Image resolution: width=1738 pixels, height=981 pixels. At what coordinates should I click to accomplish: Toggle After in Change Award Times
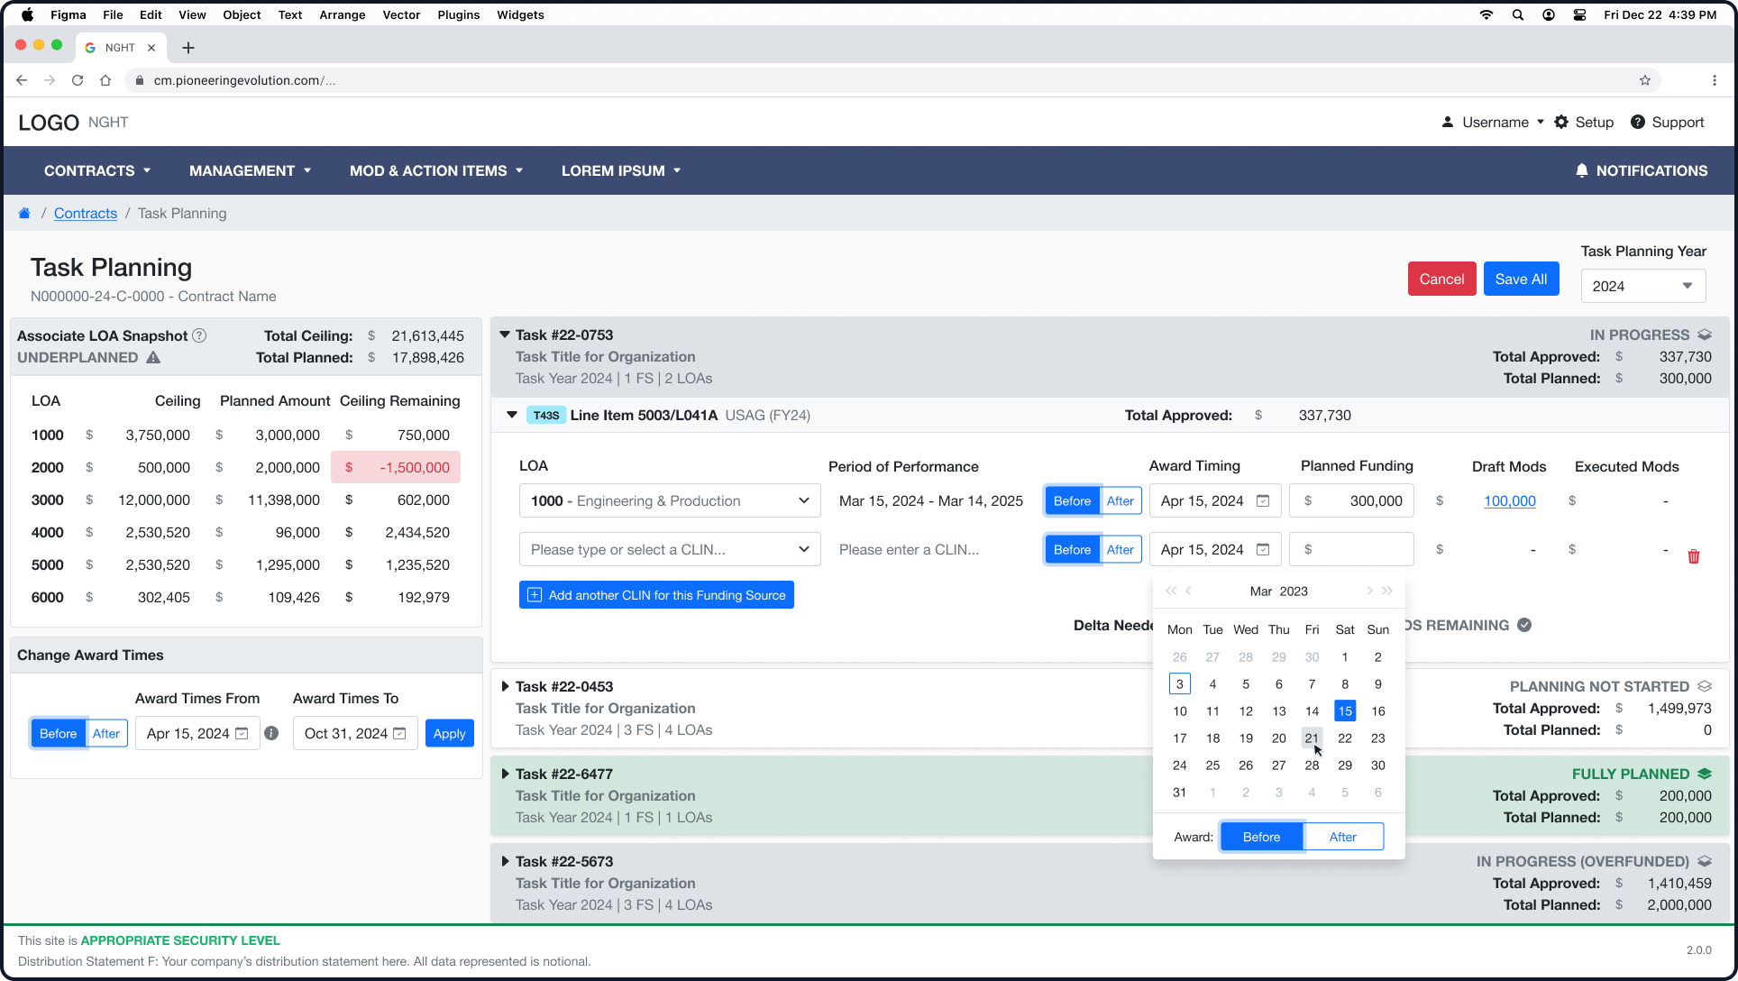pos(106,734)
